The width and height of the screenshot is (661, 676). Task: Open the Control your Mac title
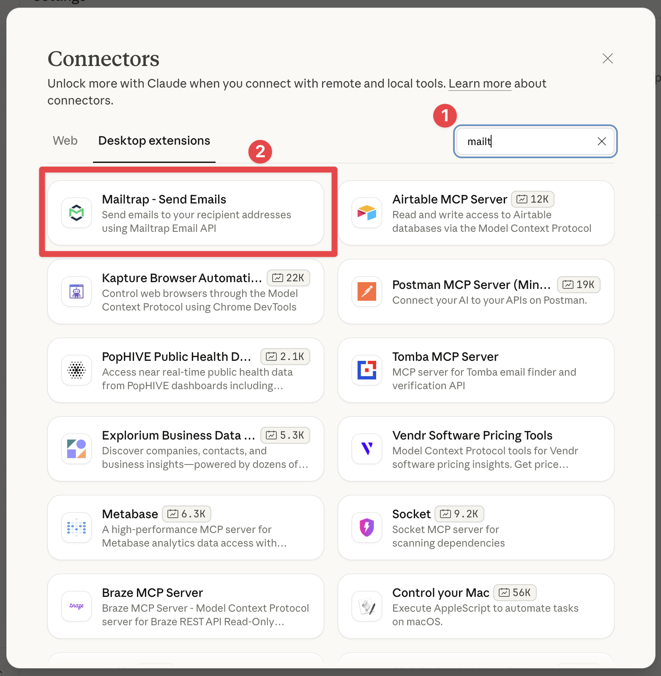(441, 593)
